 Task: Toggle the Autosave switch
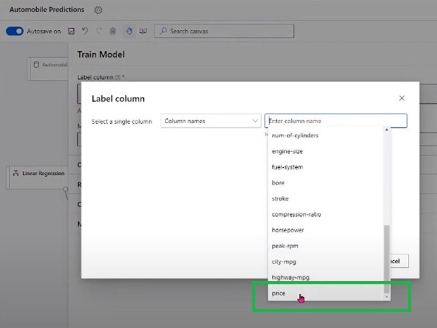pos(15,31)
